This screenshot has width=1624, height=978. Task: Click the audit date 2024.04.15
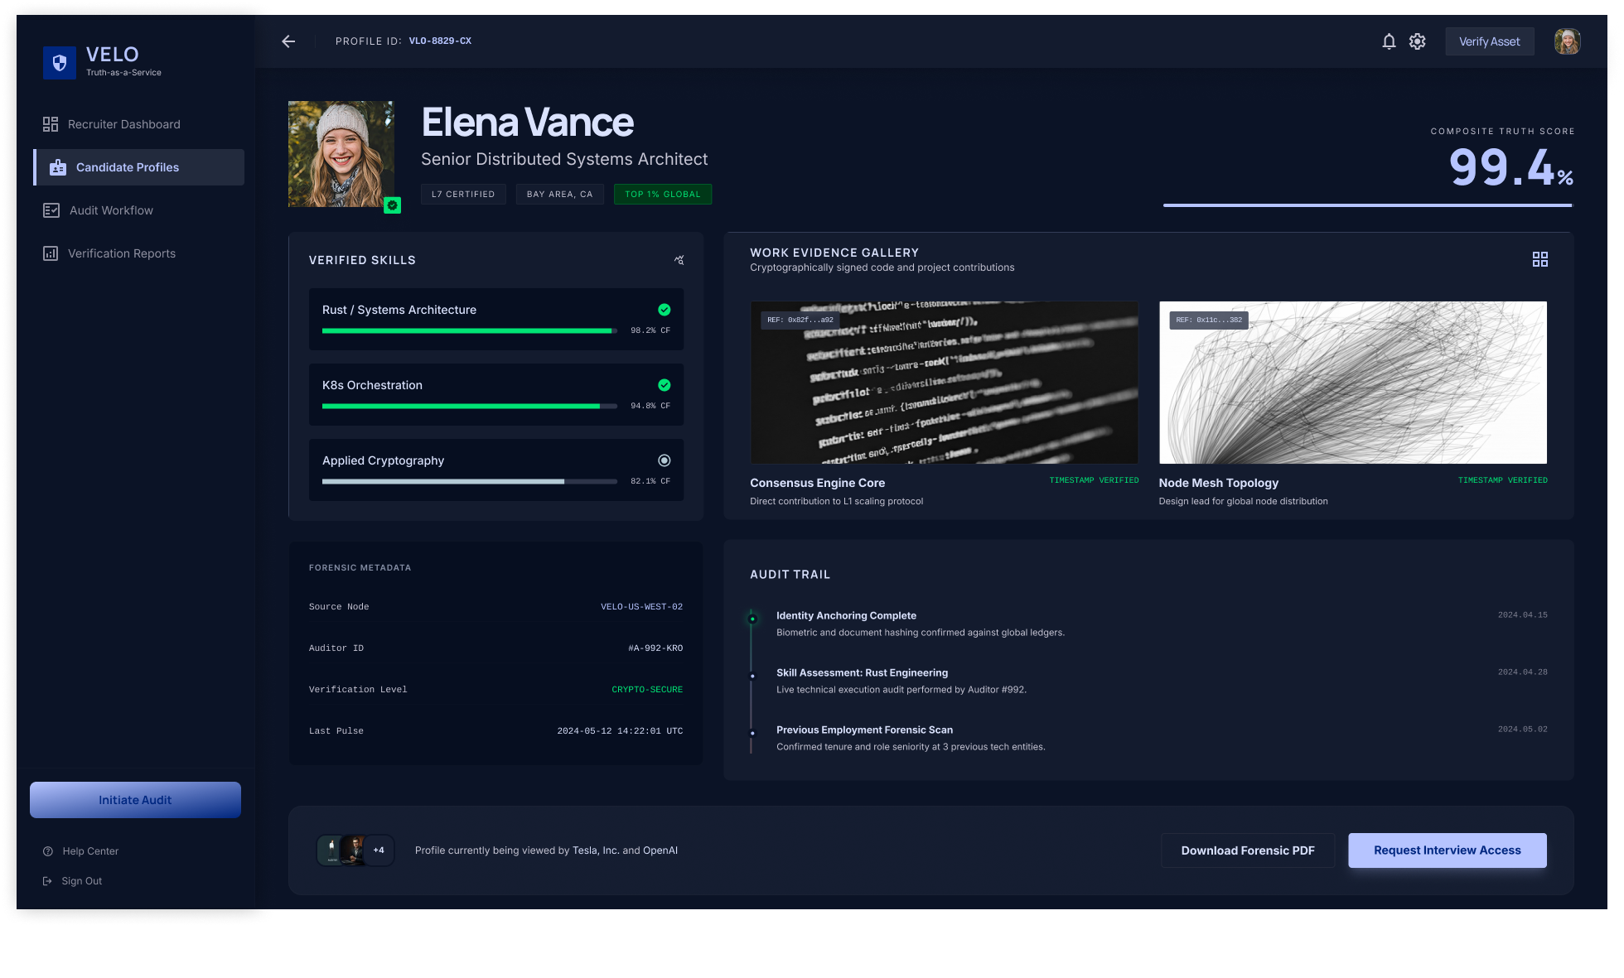[1523, 615]
